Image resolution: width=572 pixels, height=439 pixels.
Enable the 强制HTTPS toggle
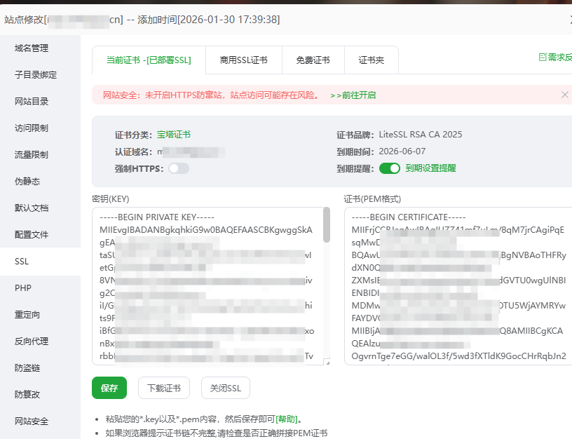tap(179, 168)
